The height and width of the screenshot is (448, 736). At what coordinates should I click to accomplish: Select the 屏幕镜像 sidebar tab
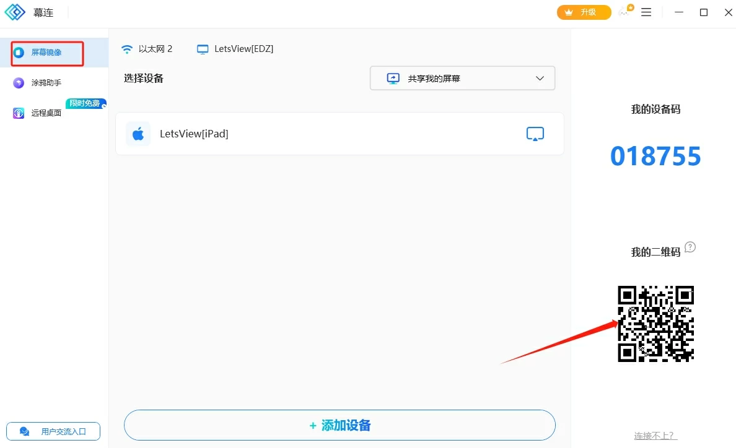(54, 53)
